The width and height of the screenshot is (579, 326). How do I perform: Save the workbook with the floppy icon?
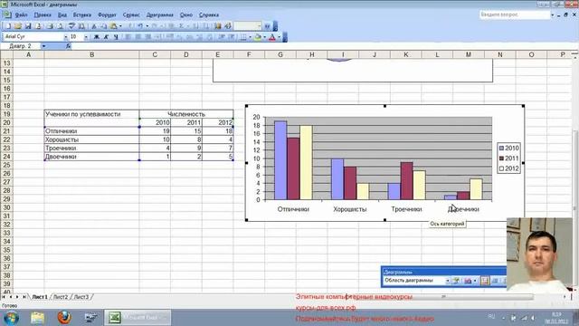point(28,26)
